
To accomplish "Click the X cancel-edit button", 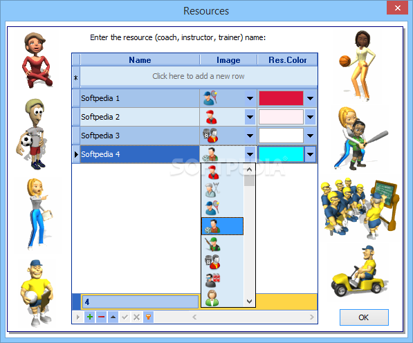I will click(x=136, y=317).
